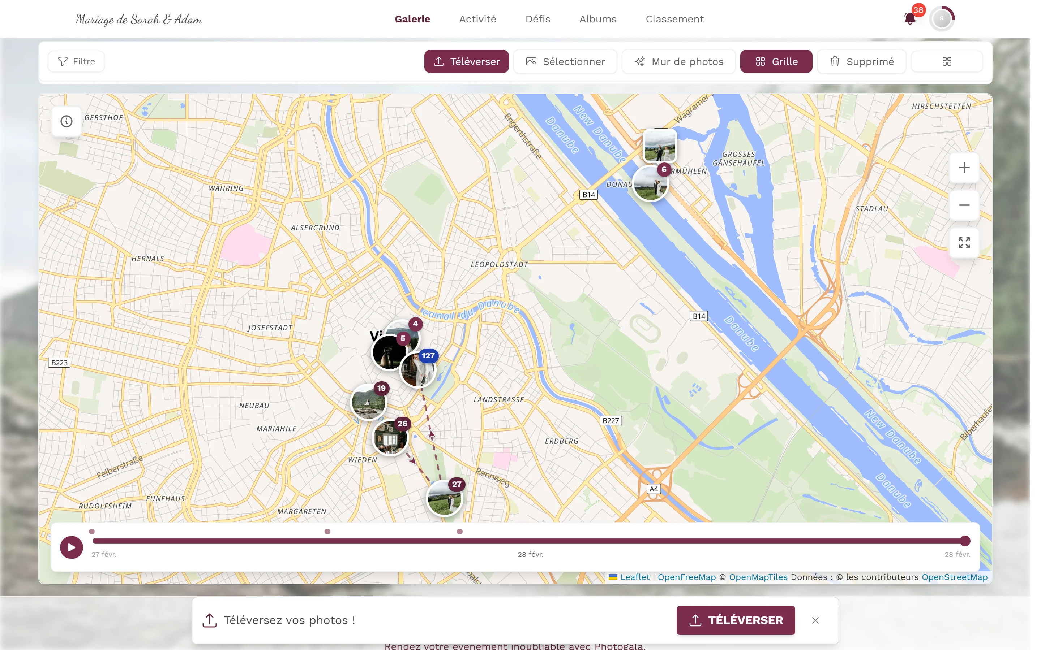Switch to Grille view
1041x650 pixels.
point(776,61)
